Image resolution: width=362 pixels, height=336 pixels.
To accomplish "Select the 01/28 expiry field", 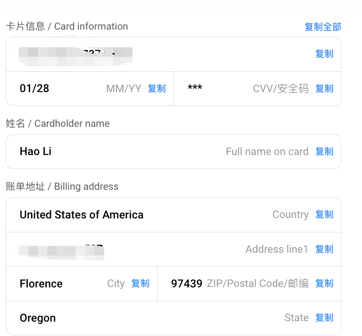I will (x=89, y=89).
